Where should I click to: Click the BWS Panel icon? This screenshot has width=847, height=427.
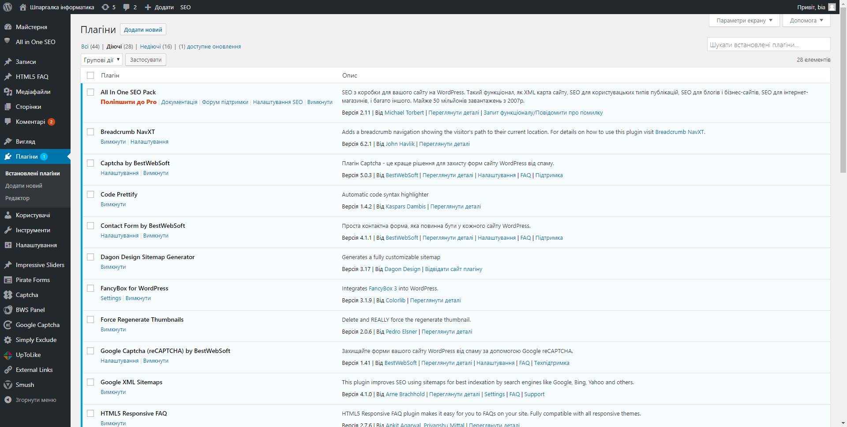coord(7,310)
